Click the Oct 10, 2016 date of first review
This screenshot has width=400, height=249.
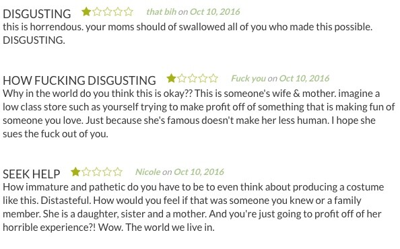click(x=215, y=11)
